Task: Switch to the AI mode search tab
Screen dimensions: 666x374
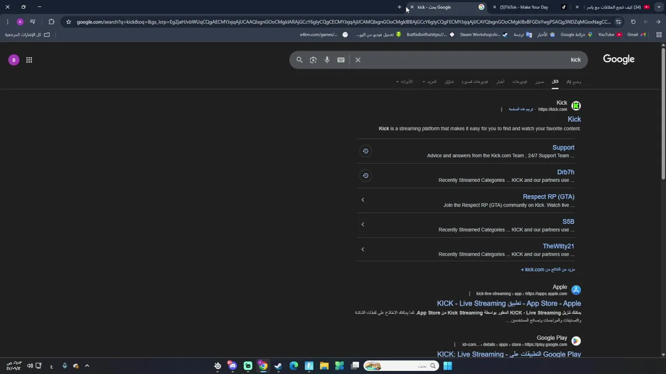Action: point(574,82)
